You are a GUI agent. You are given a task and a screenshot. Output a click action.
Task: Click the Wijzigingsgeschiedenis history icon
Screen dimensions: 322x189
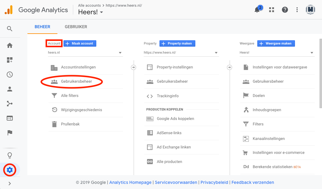click(54, 110)
